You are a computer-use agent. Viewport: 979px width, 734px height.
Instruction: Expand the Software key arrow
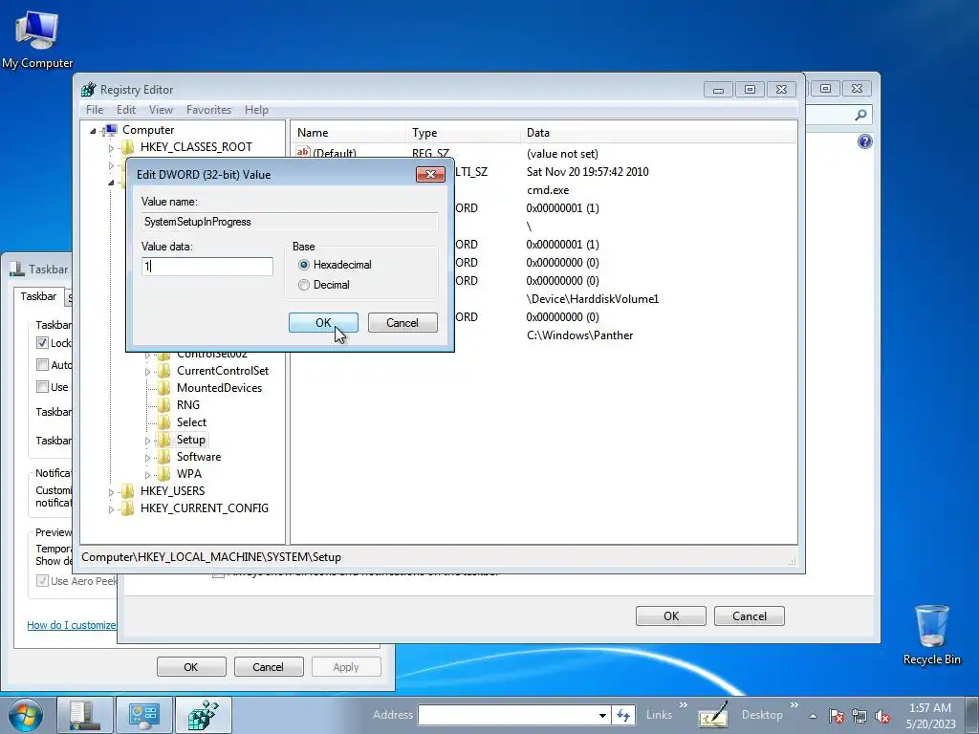click(x=147, y=458)
